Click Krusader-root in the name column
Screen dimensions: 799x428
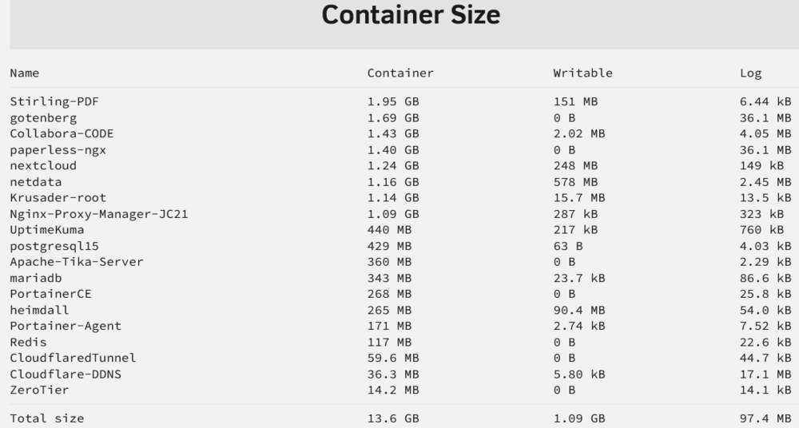(58, 198)
